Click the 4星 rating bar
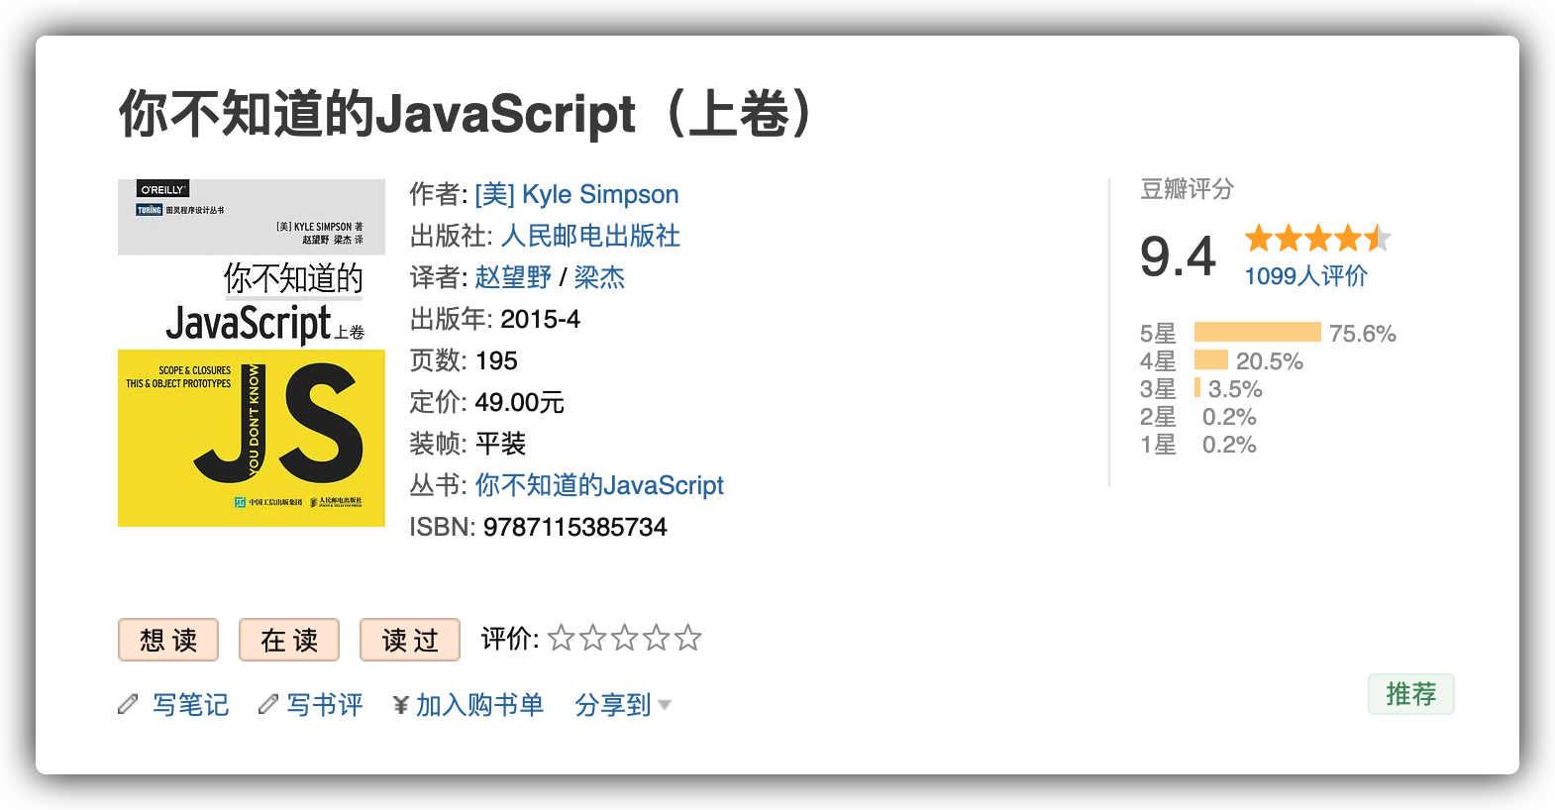1555x810 pixels. click(x=1211, y=359)
